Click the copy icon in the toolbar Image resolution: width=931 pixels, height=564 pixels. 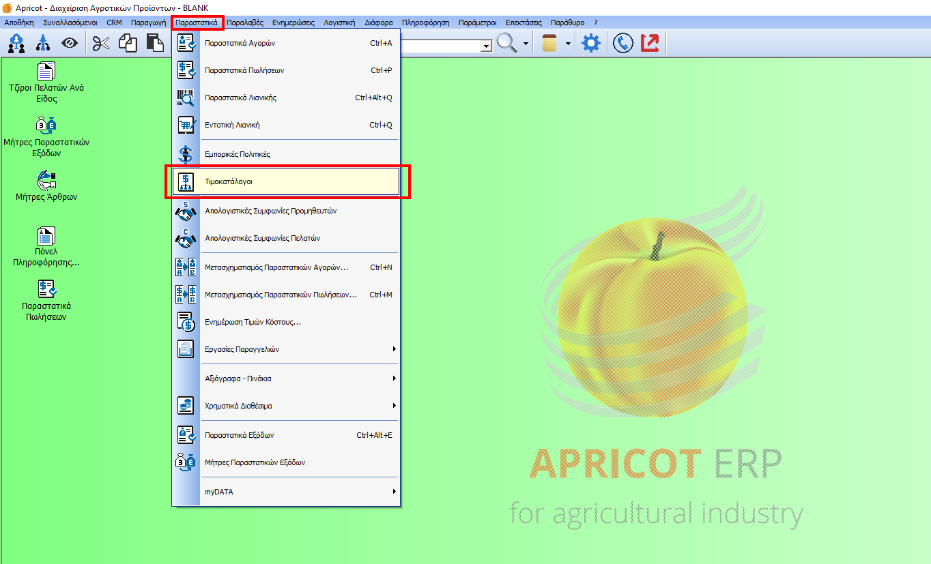[128, 44]
